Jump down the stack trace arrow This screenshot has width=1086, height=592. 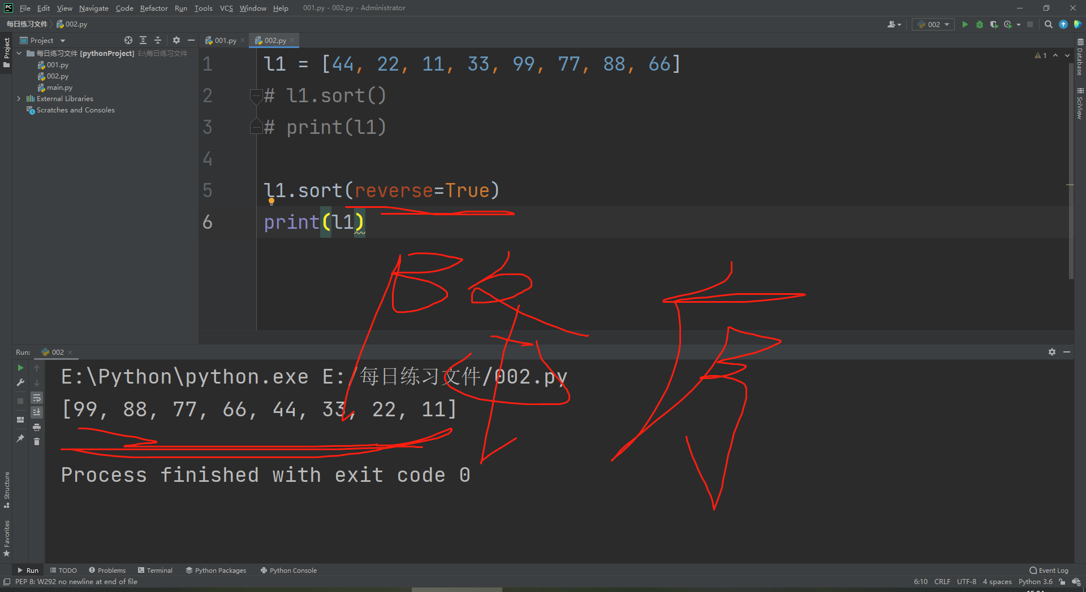37,382
